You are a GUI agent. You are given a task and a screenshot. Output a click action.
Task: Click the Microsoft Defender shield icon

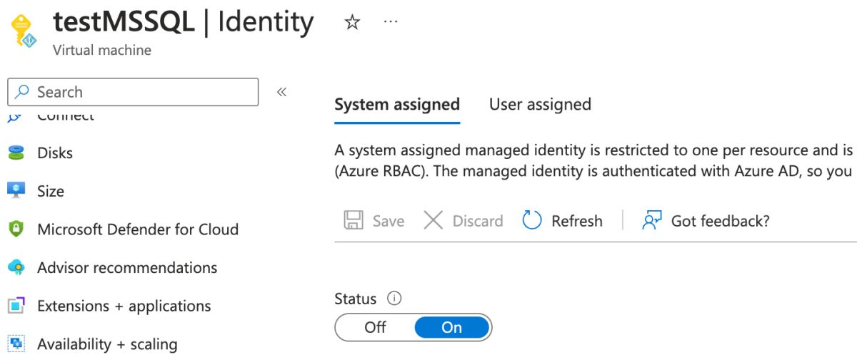[16, 229]
